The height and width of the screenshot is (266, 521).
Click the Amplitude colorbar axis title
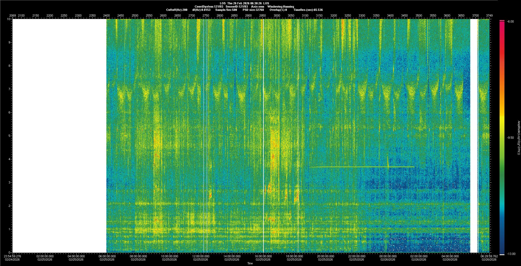click(x=519, y=138)
